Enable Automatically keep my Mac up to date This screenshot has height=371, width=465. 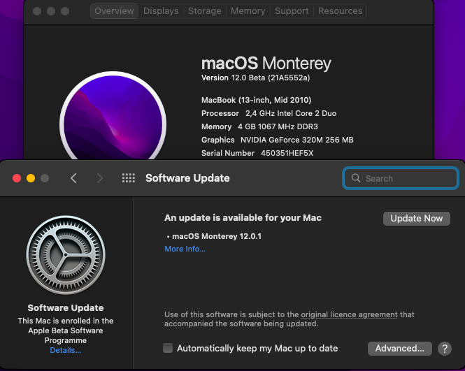pyautogui.click(x=168, y=348)
